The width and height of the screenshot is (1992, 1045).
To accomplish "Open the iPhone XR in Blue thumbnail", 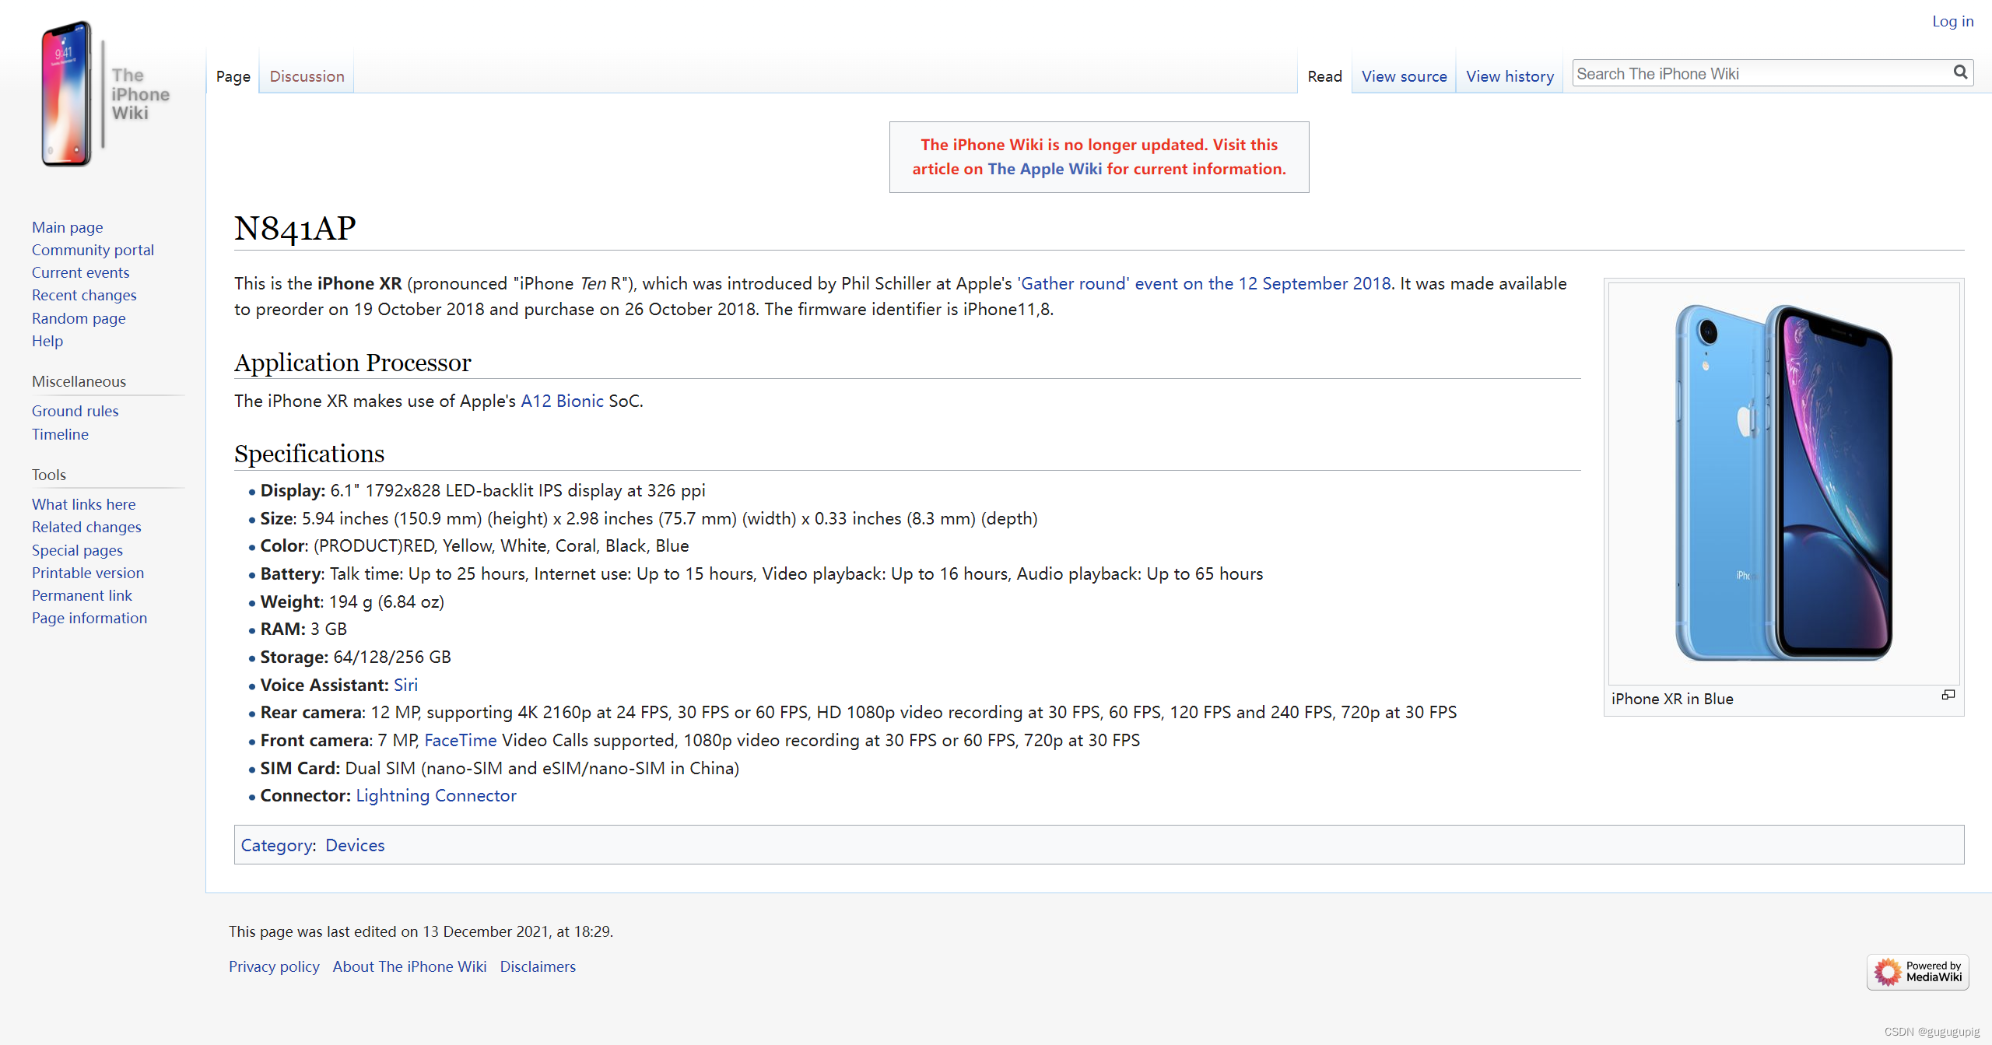I will pos(1783,482).
